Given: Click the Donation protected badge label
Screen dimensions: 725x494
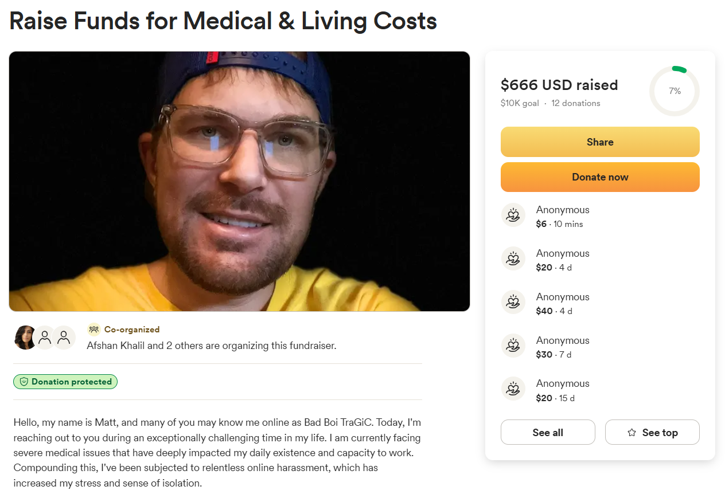Looking at the screenshot, I should tap(72, 382).
